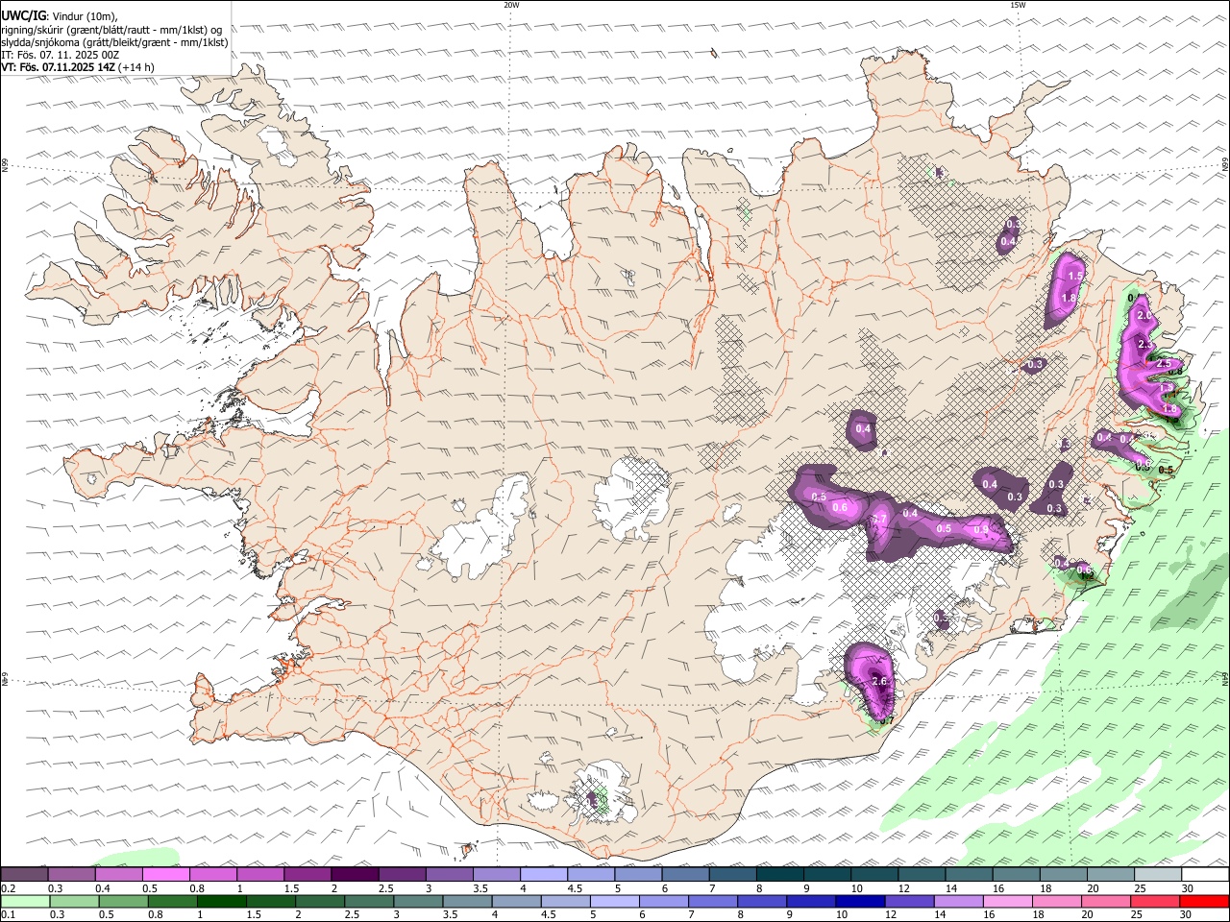
Task: Pick the bottom legend swatch labeled 3
Action: pos(418,902)
